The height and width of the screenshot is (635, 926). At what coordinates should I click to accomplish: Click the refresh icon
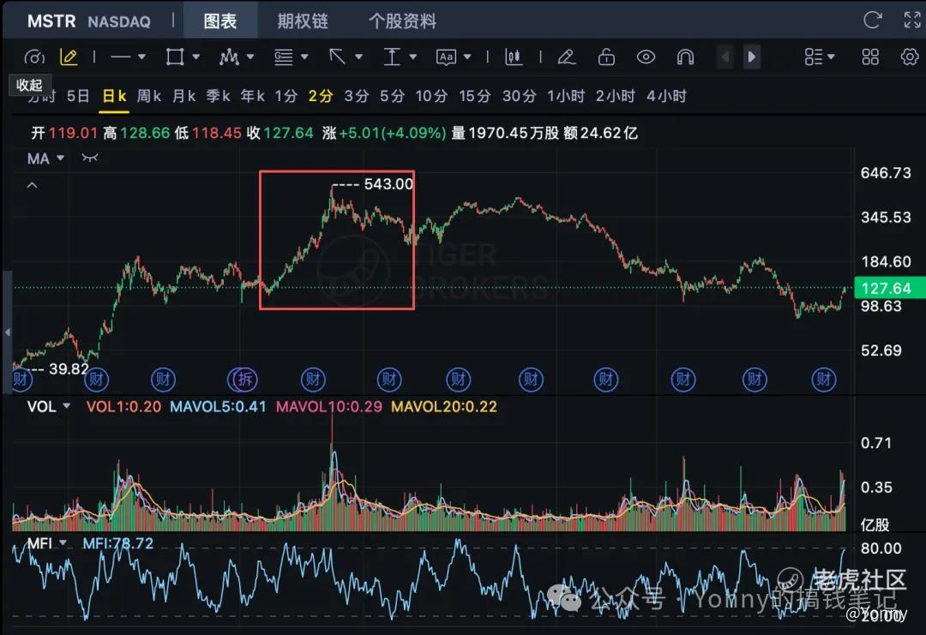tap(872, 20)
